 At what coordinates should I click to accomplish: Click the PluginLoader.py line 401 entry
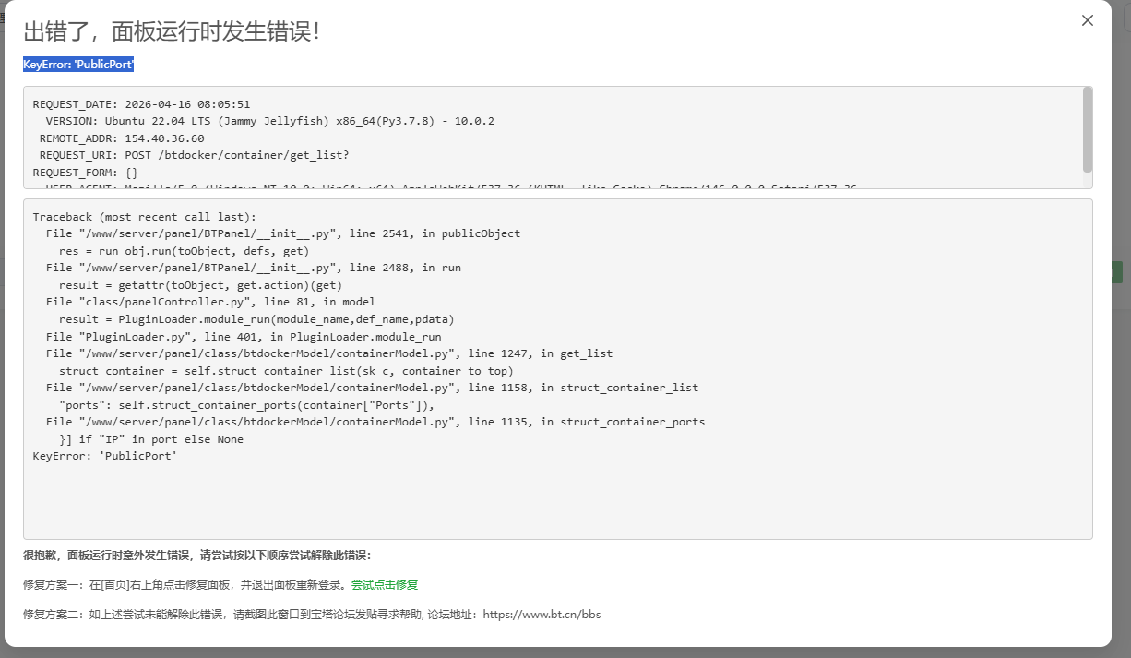244,336
